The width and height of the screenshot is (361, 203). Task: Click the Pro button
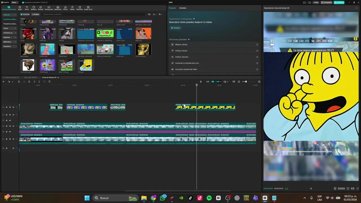click(x=316, y=3)
